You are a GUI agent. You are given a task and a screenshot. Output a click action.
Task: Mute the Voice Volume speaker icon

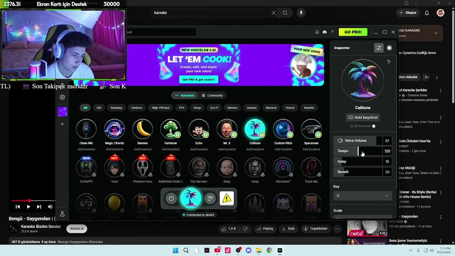pyautogui.click(x=340, y=141)
